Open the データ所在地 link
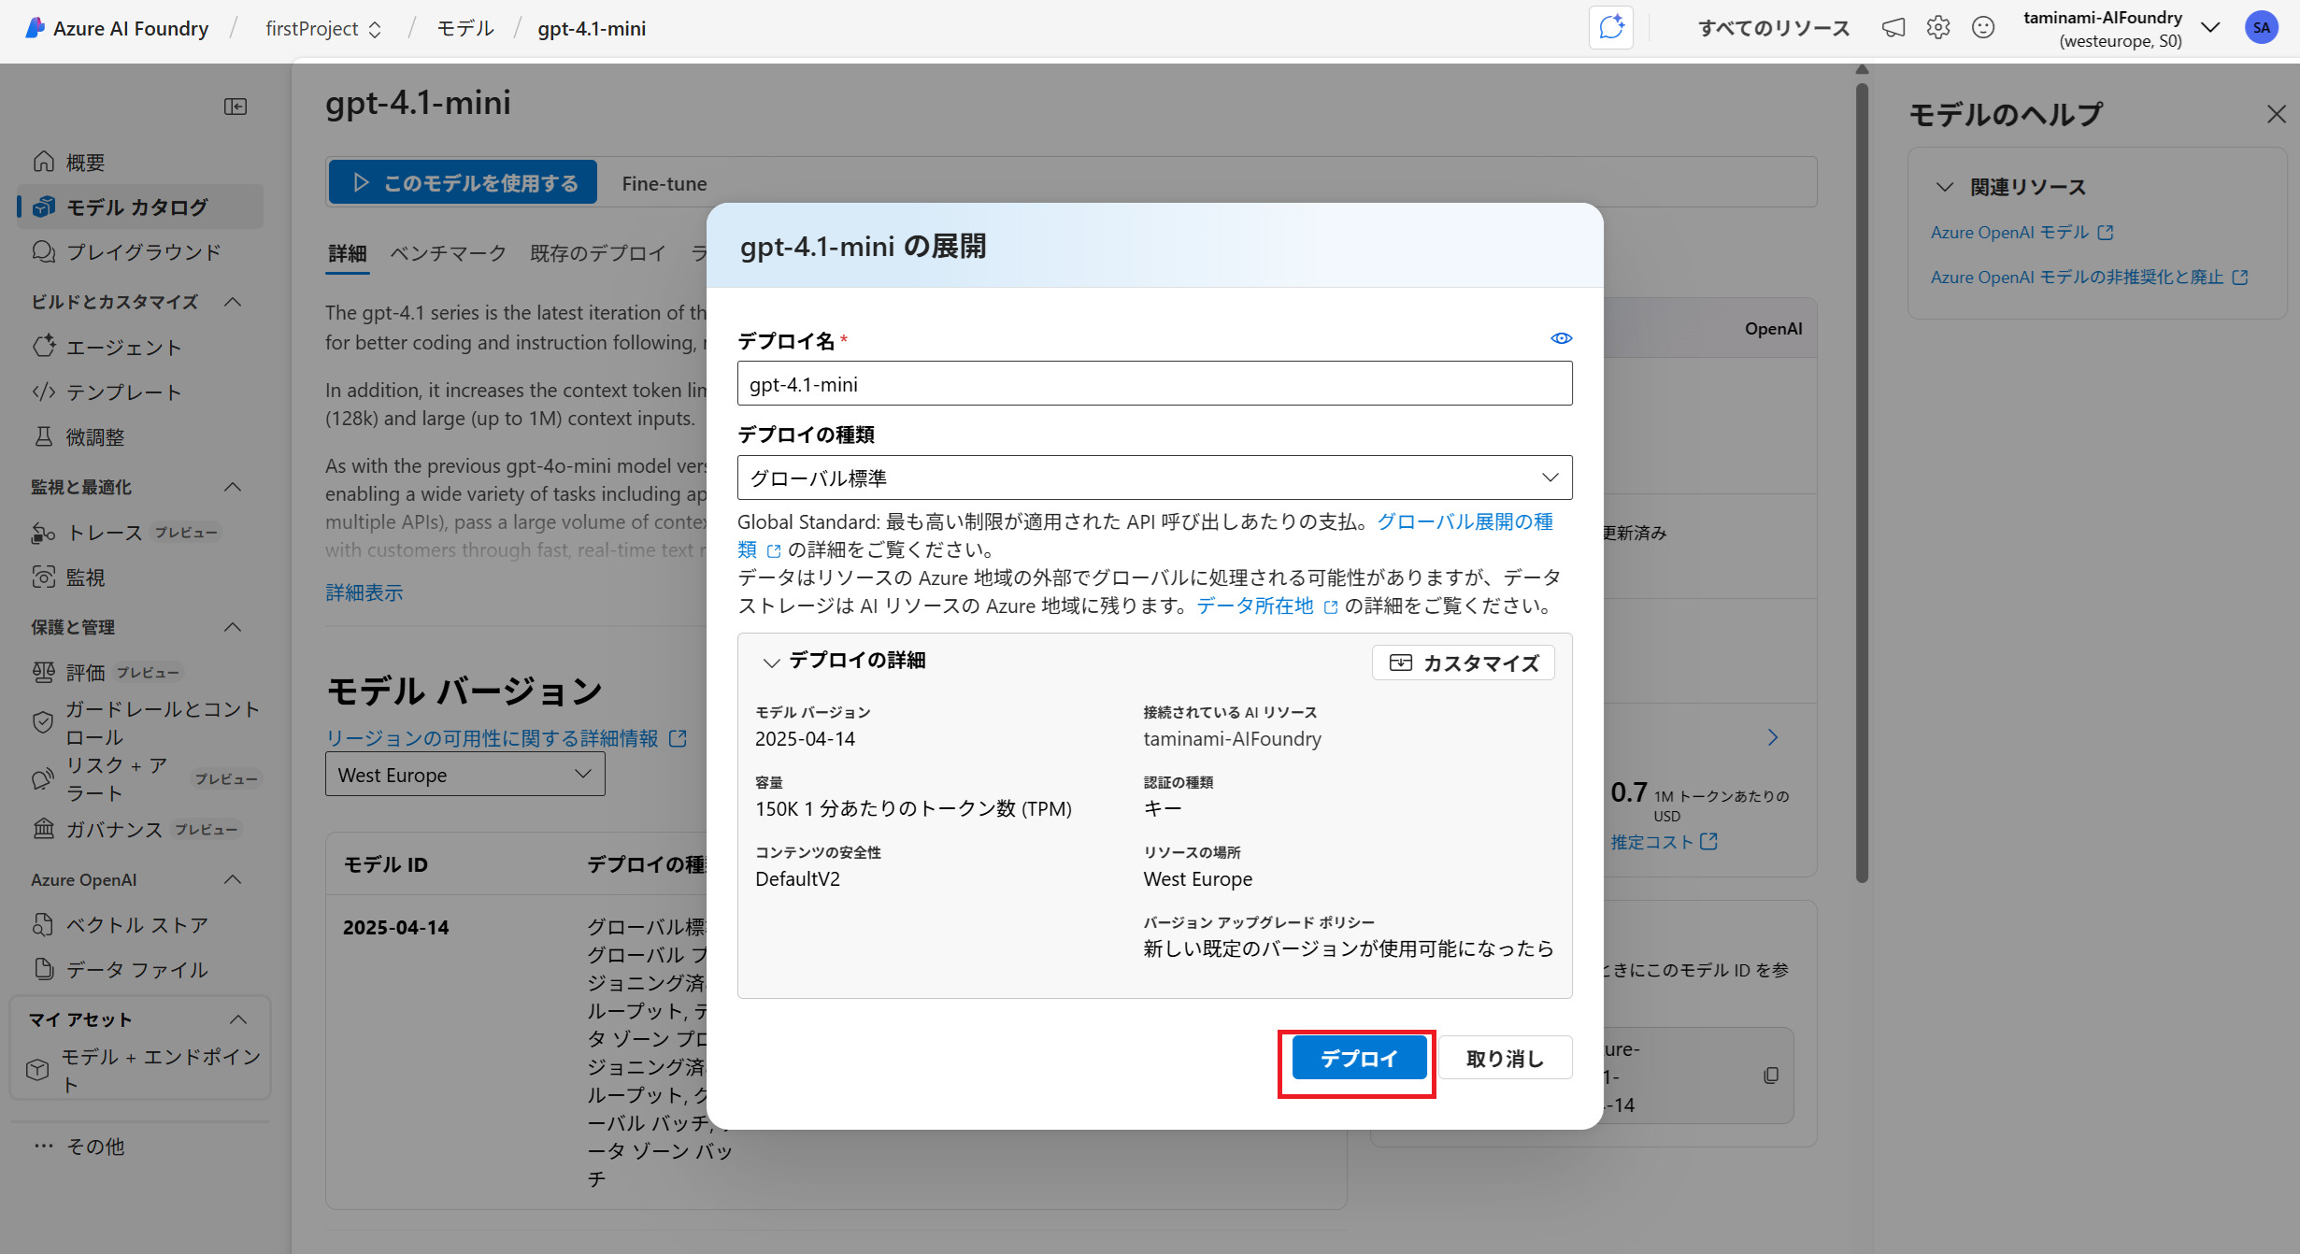 coord(1255,606)
